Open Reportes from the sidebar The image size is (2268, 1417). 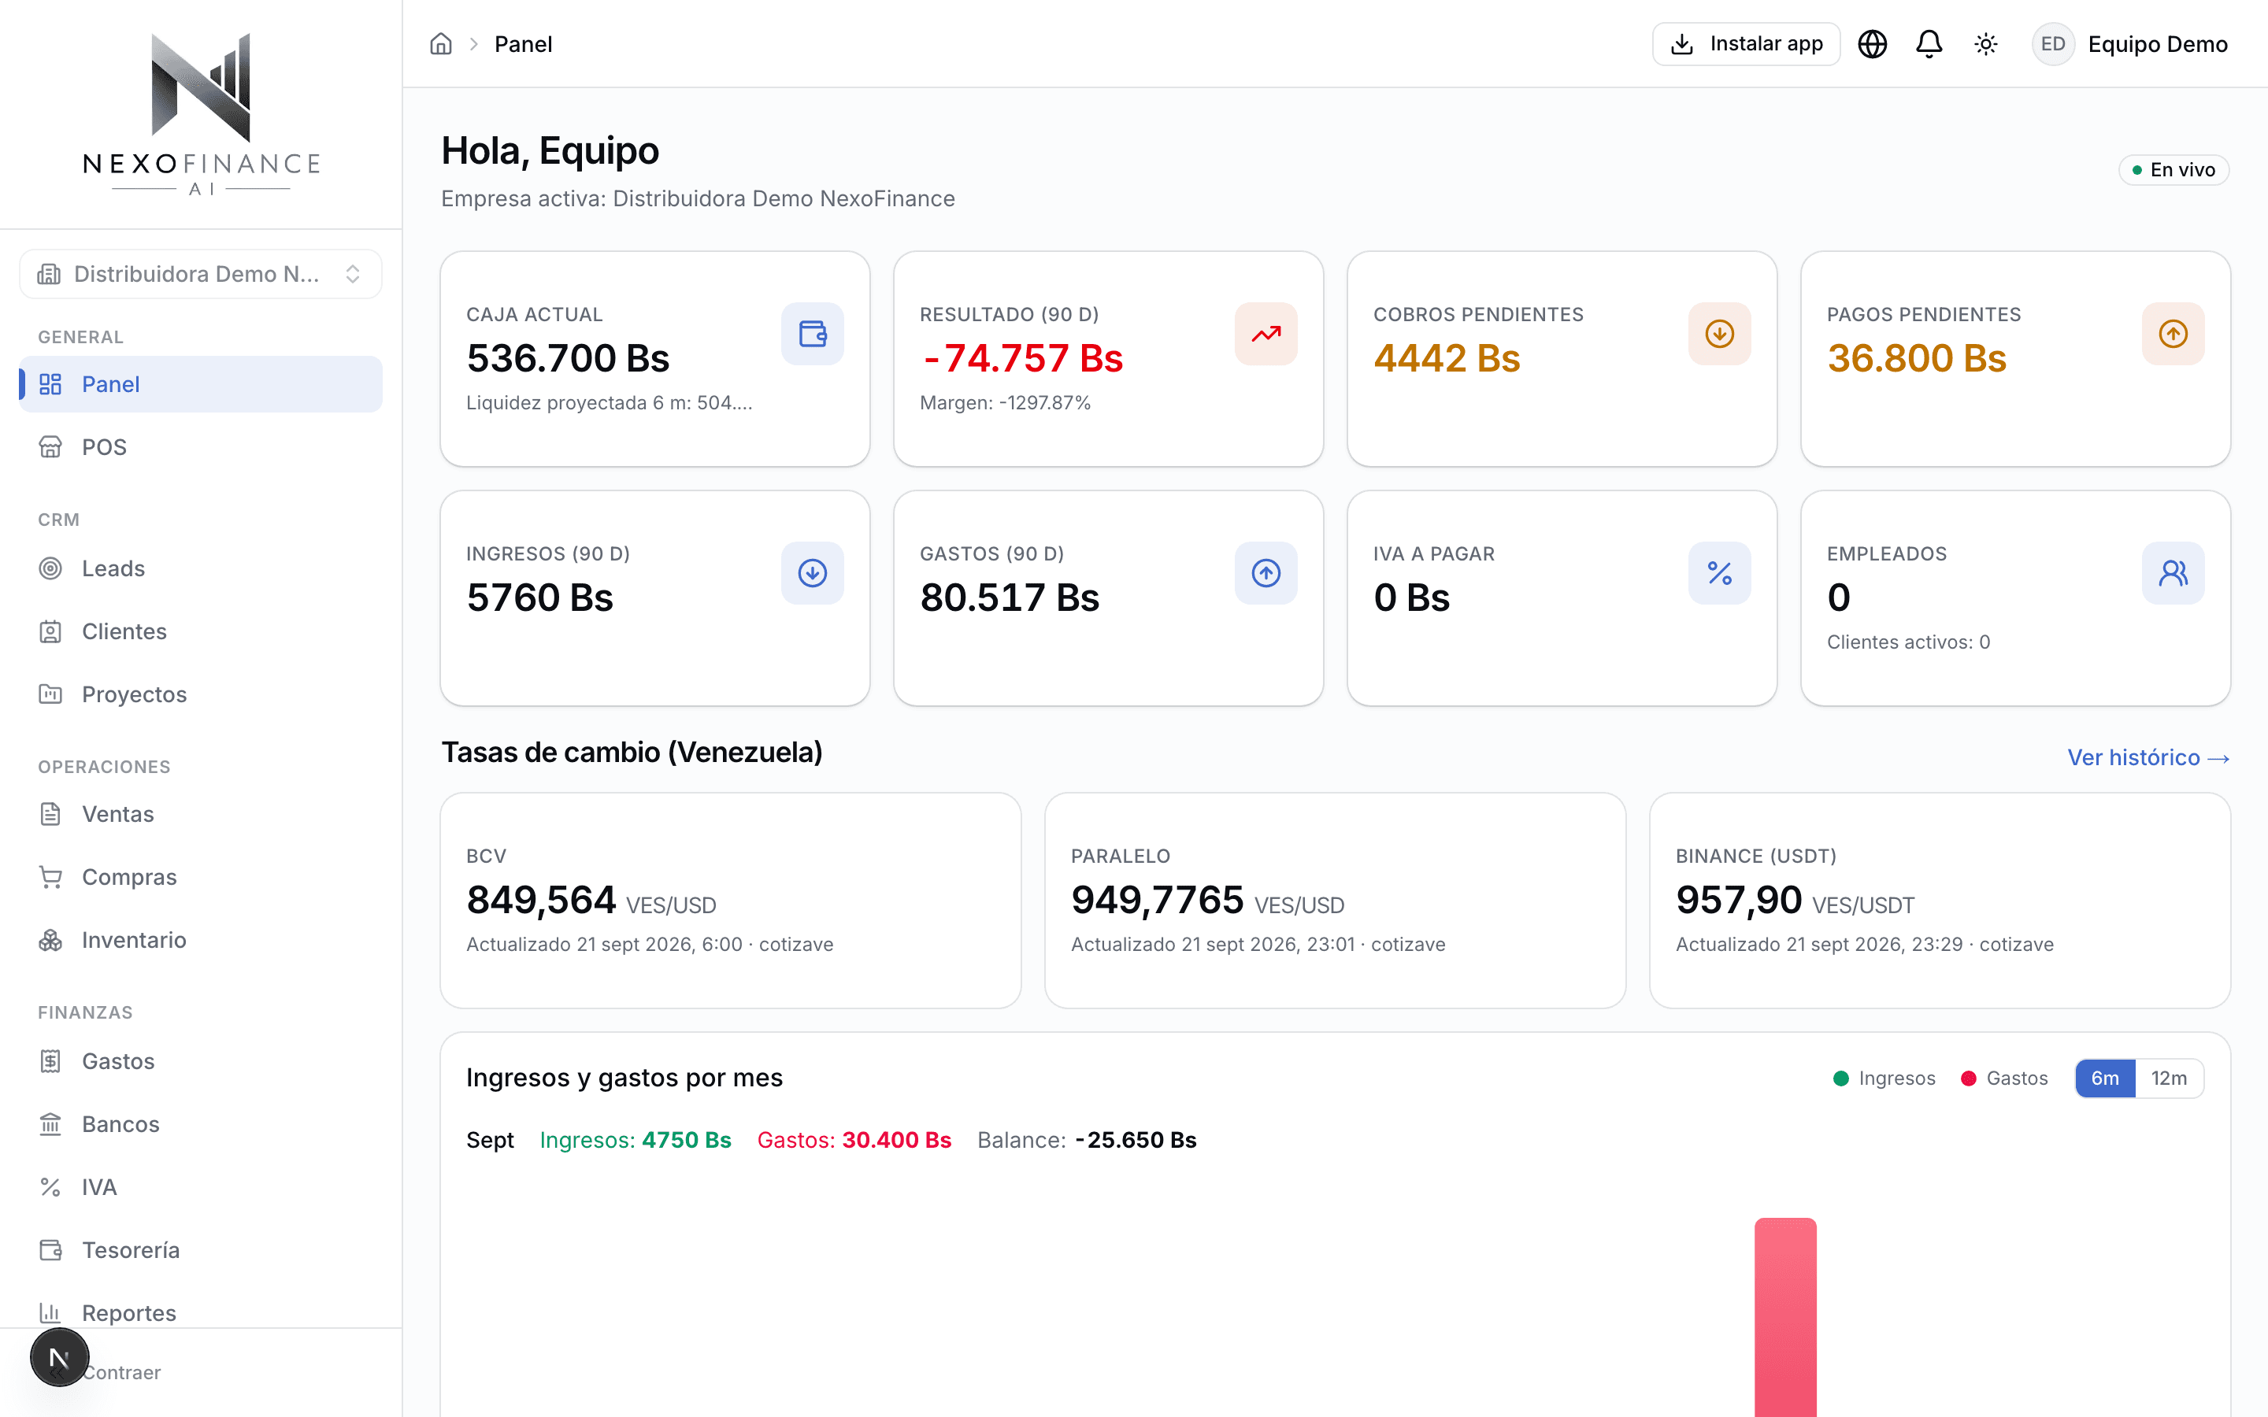[x=201, y=1313]
